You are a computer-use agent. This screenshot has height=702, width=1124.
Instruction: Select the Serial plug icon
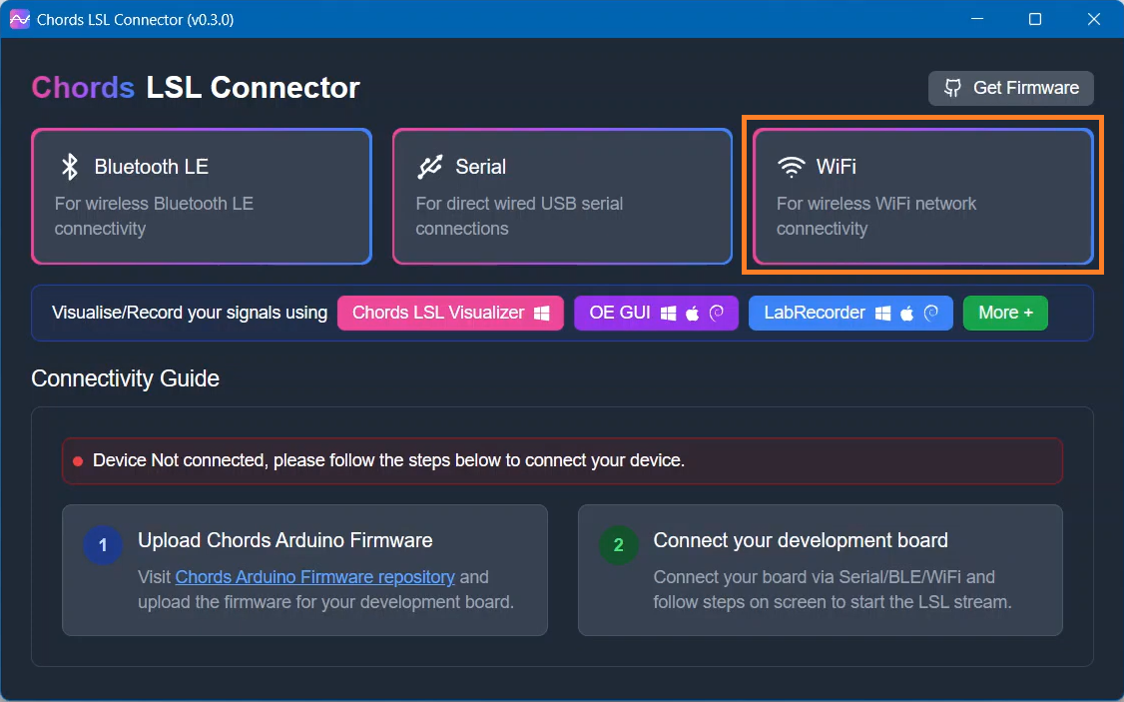[430, 167]
